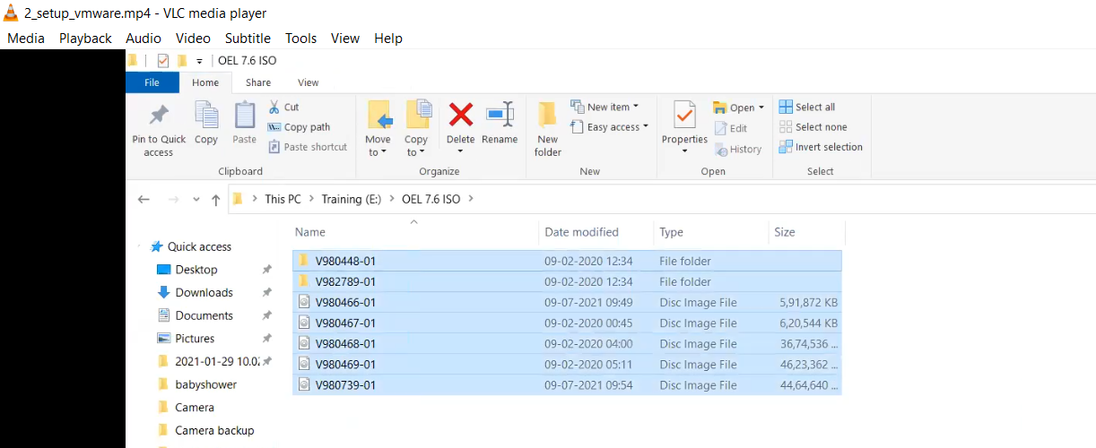Click the Move to icon

[379, 115]
